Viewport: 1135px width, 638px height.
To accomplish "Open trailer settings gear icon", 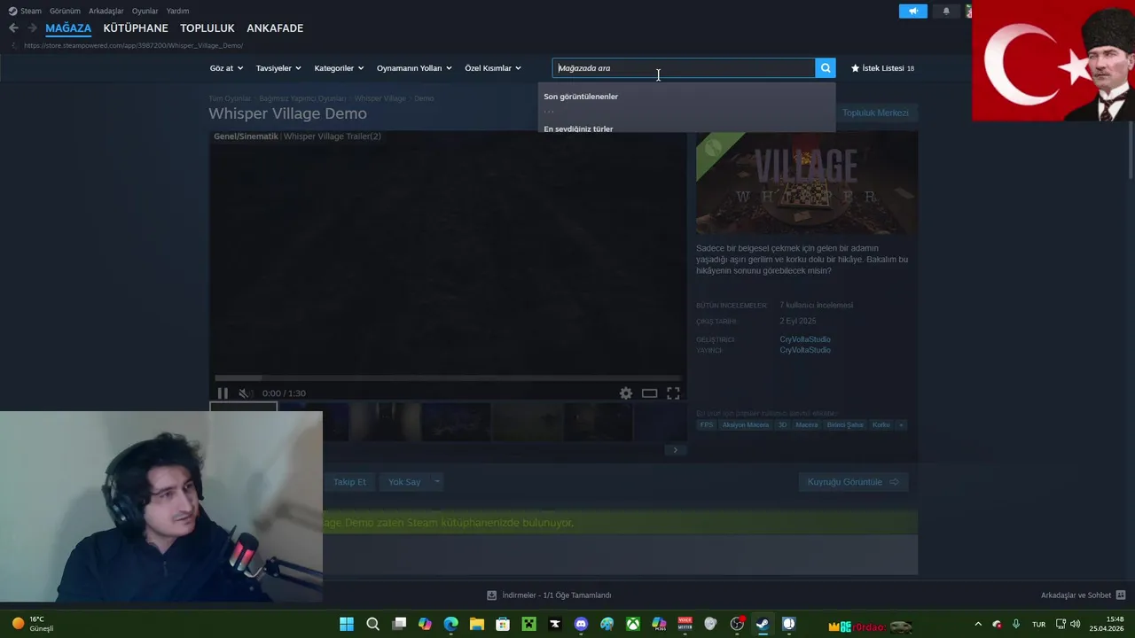I will [626, 393].
